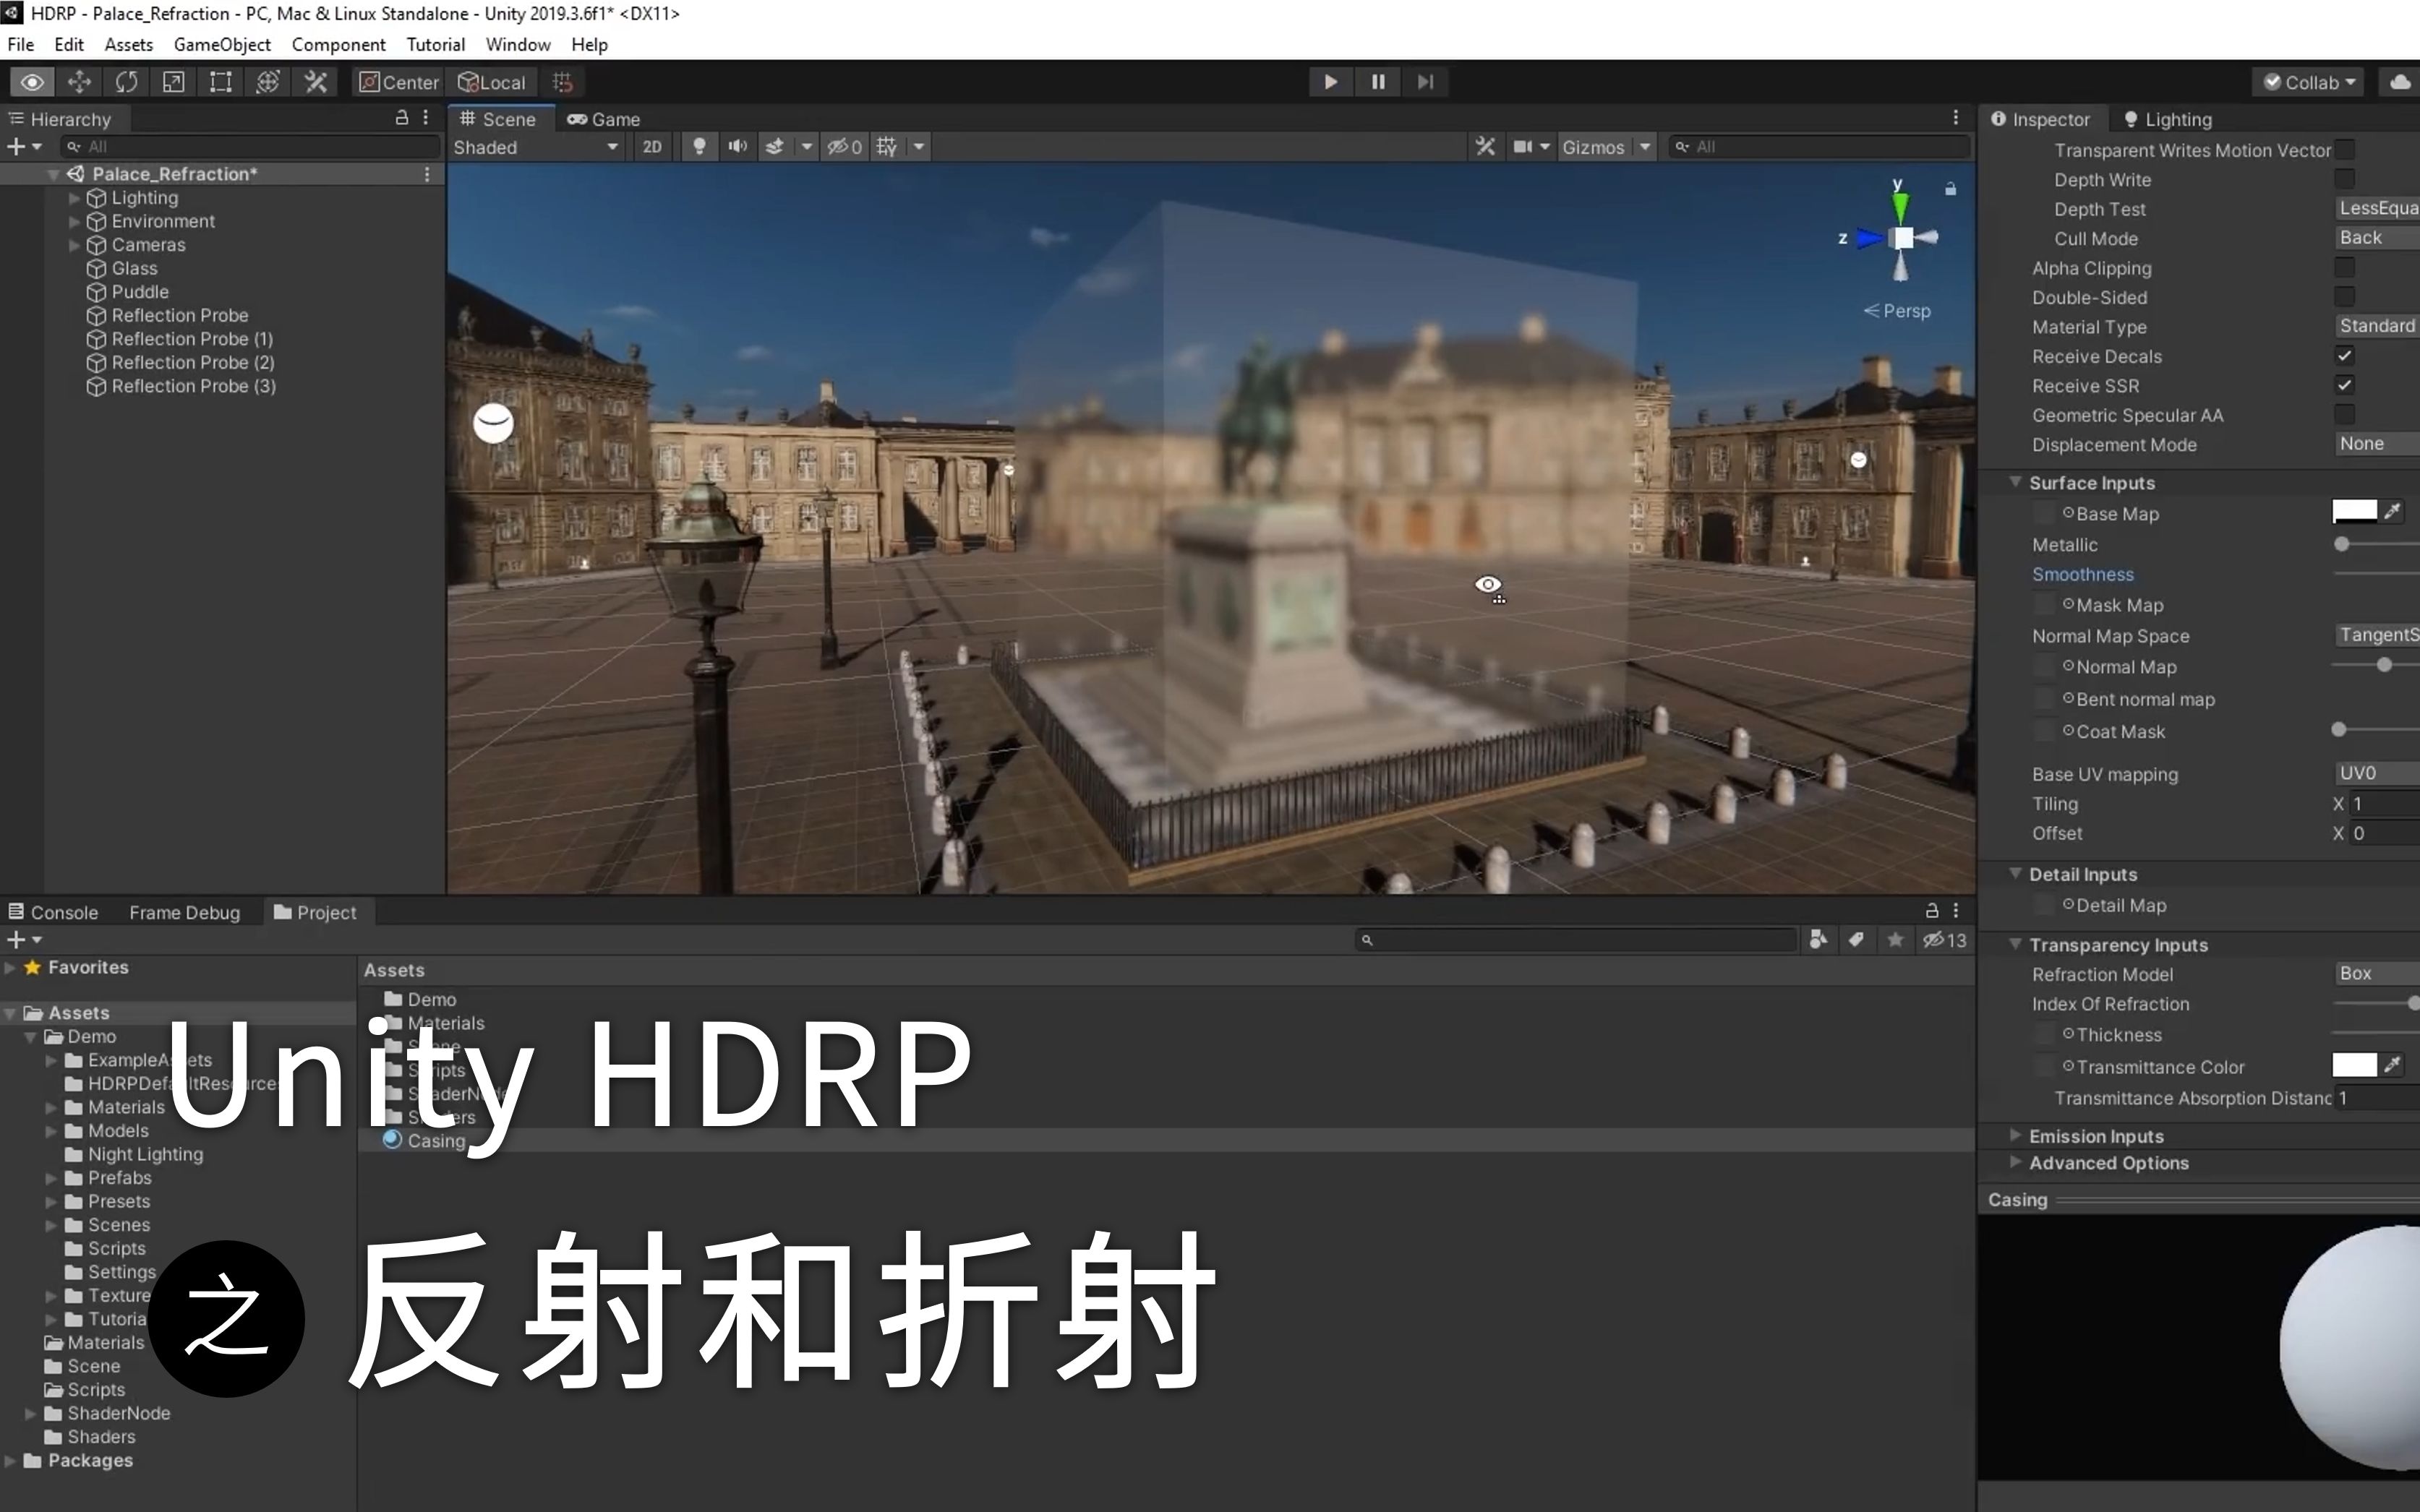
Task: Open the GameObject menu
Action: tap(222, 44)
